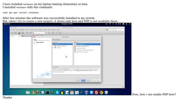
Task: Click the date and time in top panel
Action: tap(67, 24)
